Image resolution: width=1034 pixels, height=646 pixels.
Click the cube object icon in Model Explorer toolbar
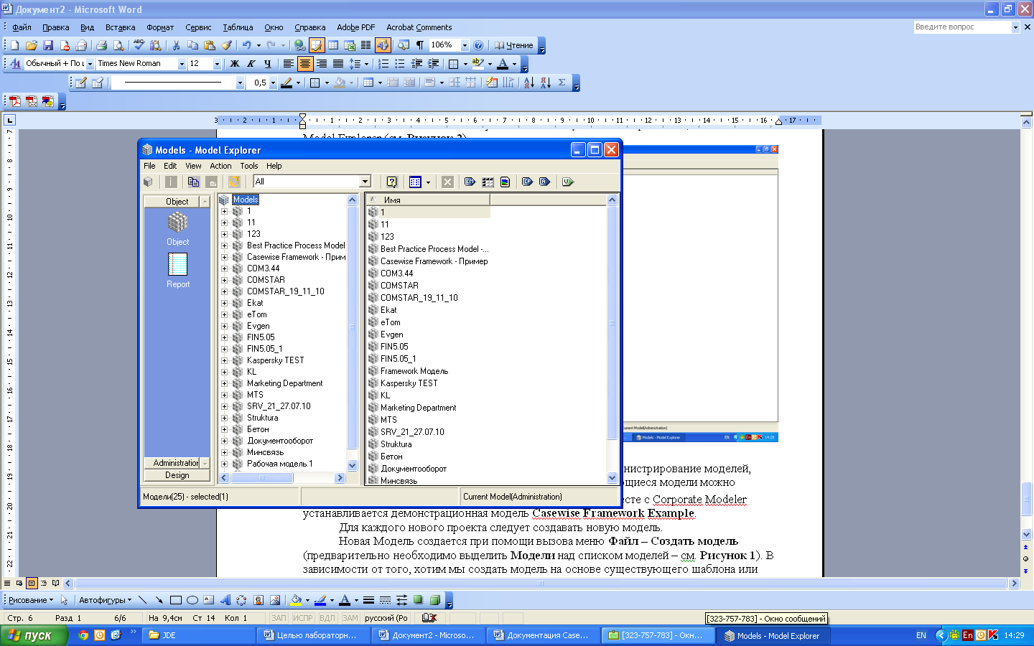coord(149,182)
